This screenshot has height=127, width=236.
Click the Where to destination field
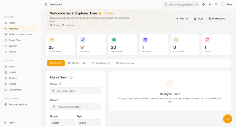[76, 91]
